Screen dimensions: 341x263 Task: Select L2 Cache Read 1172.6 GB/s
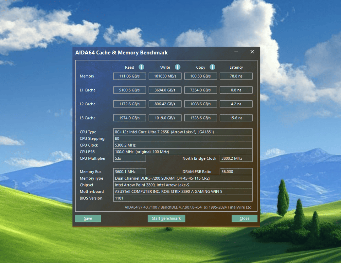pos(129,104)
